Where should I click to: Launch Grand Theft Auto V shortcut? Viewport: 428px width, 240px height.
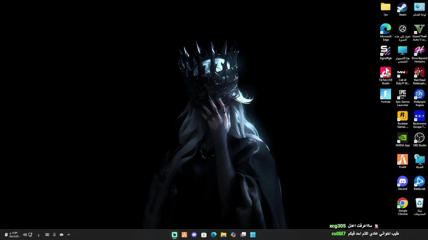coord(419,32)
